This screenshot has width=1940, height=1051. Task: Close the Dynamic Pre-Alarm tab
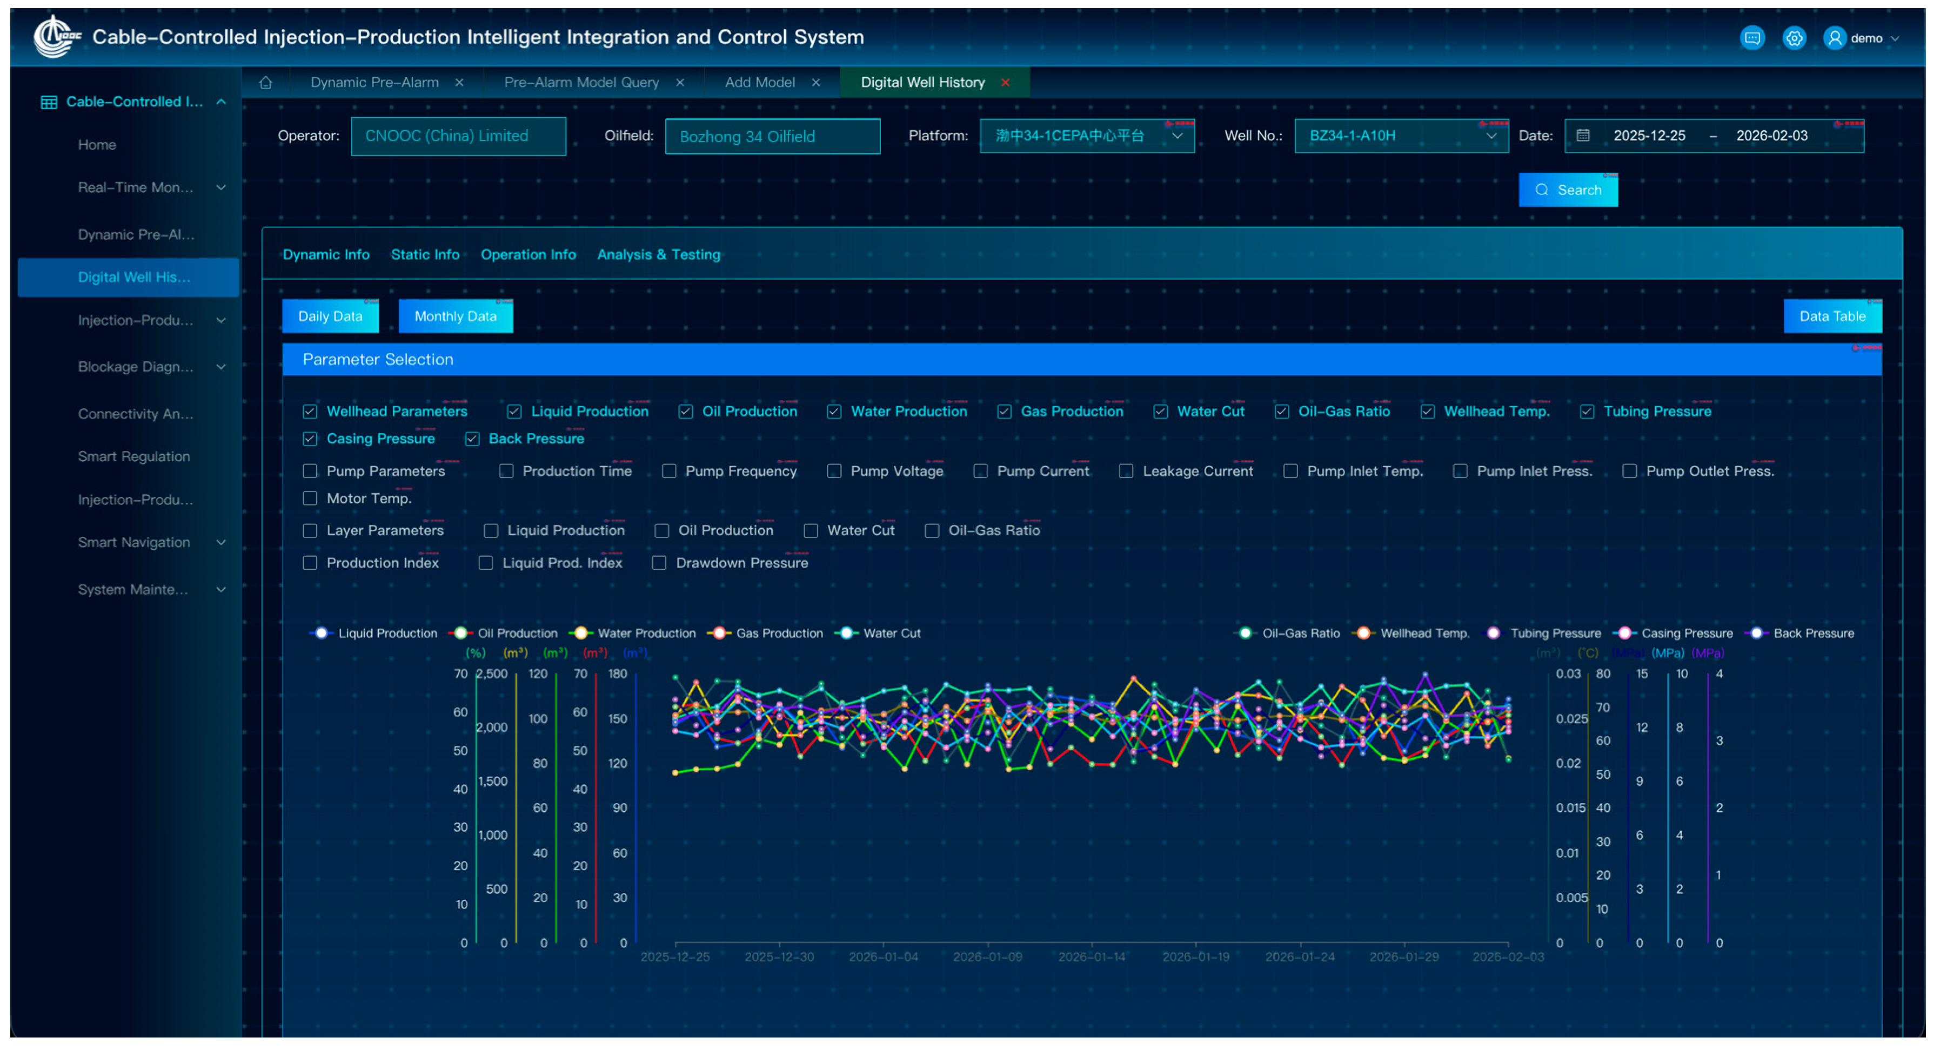pyautogui.click(x=459, y=83)
